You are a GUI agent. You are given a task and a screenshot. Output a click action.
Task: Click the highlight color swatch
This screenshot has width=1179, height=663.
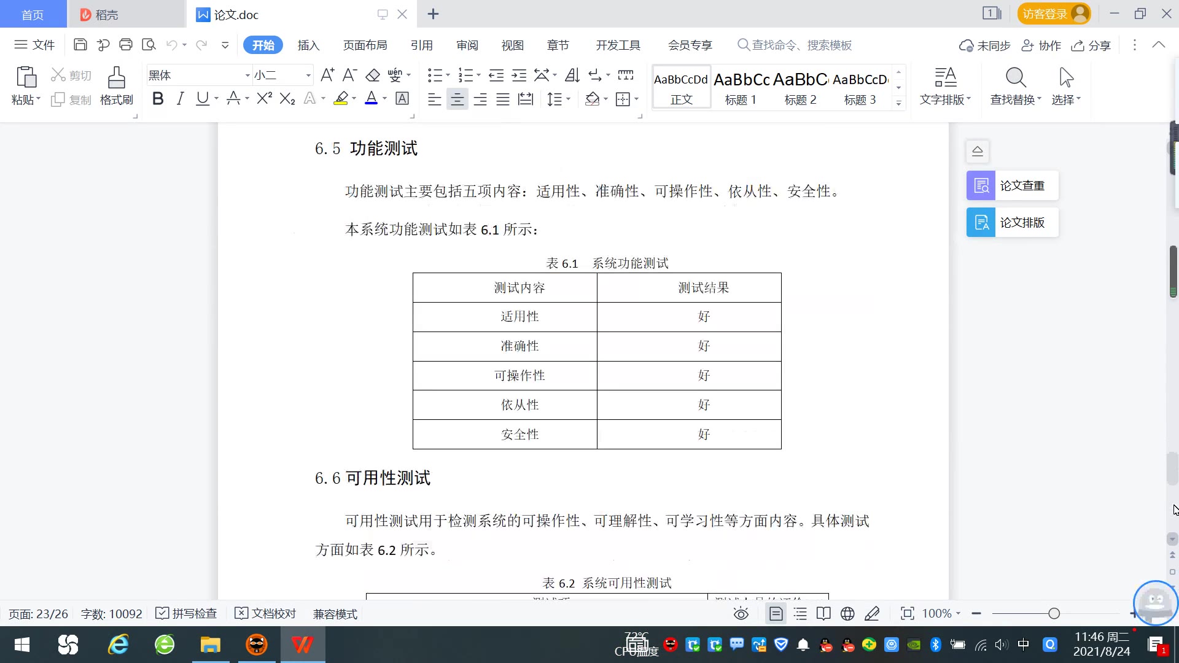coord(341,98)
